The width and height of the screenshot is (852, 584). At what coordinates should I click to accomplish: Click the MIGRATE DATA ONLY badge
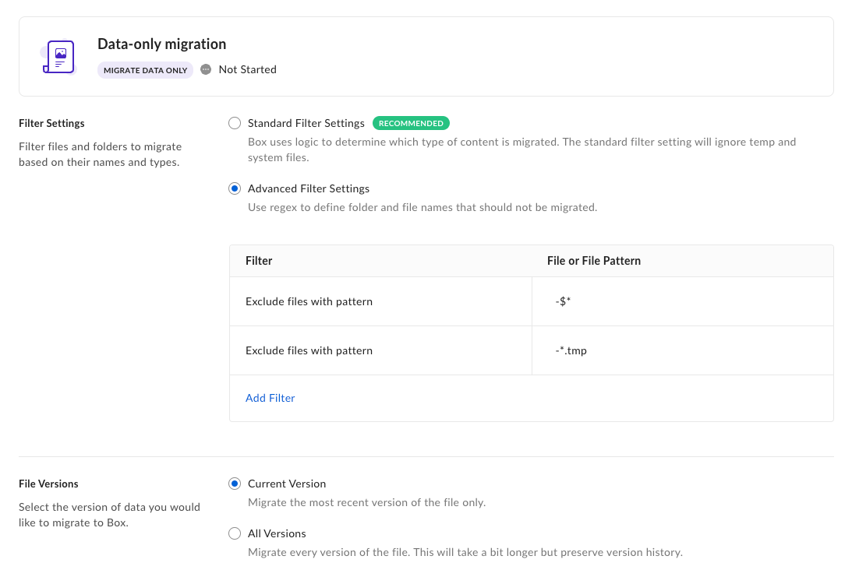(145, 70)
